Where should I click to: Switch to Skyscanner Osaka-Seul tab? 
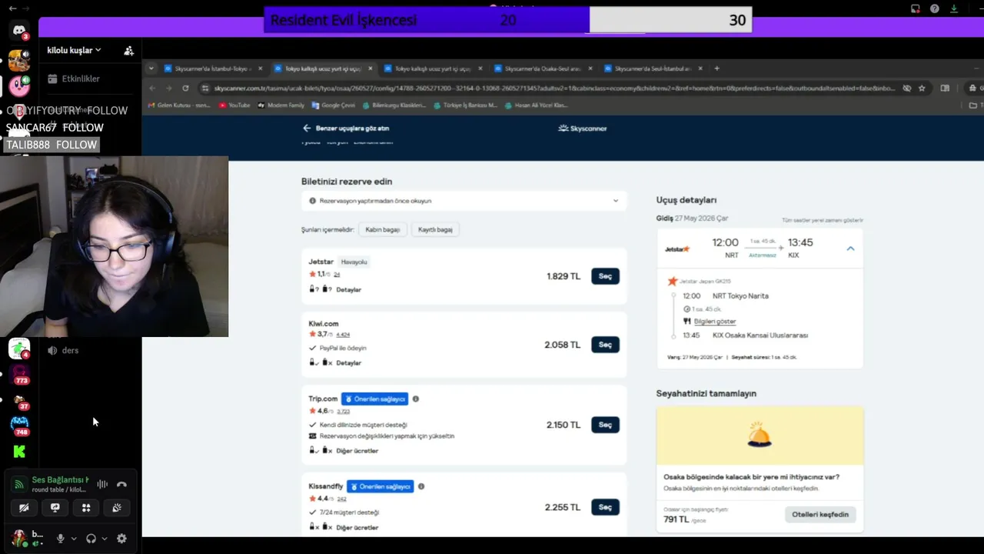pyautogui.click(x=543, y=68)
